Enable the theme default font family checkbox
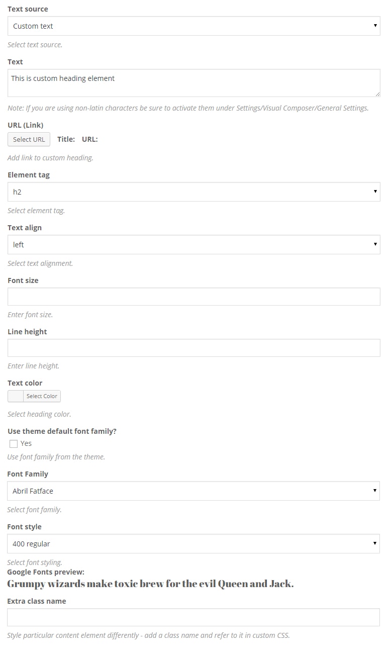The height and width of the screenshot is (660, 386). pyautogui.click(x=14, y=443)
